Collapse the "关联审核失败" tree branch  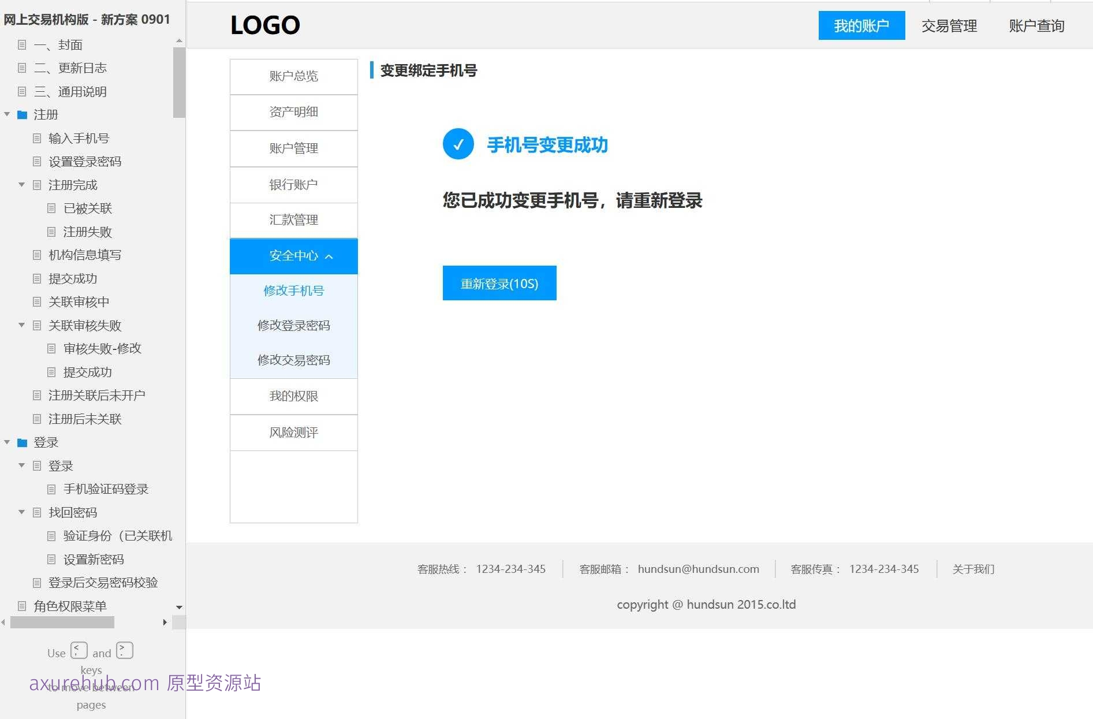coord(21,325)
